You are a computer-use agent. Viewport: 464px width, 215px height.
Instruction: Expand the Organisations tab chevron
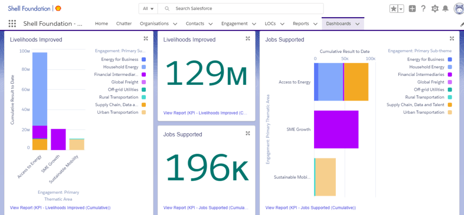(x=175, y=24)
